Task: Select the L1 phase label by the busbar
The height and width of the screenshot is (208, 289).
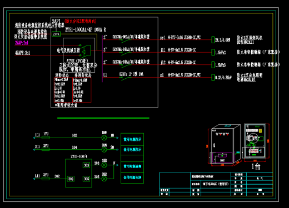Action: [105, 75]
